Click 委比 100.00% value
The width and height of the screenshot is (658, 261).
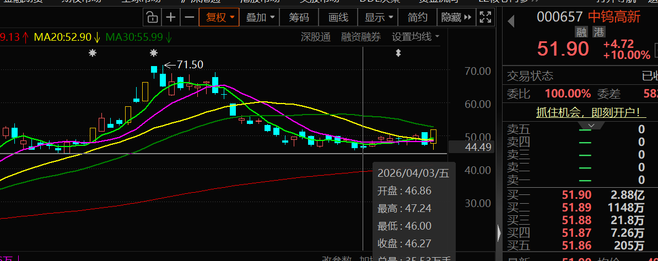[x=568, y=94]
